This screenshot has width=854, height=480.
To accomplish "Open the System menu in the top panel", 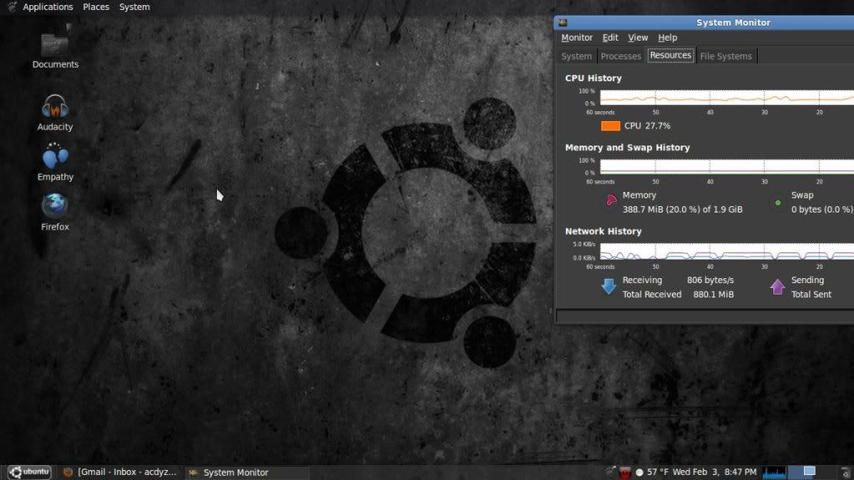I will tap(134, 7).
